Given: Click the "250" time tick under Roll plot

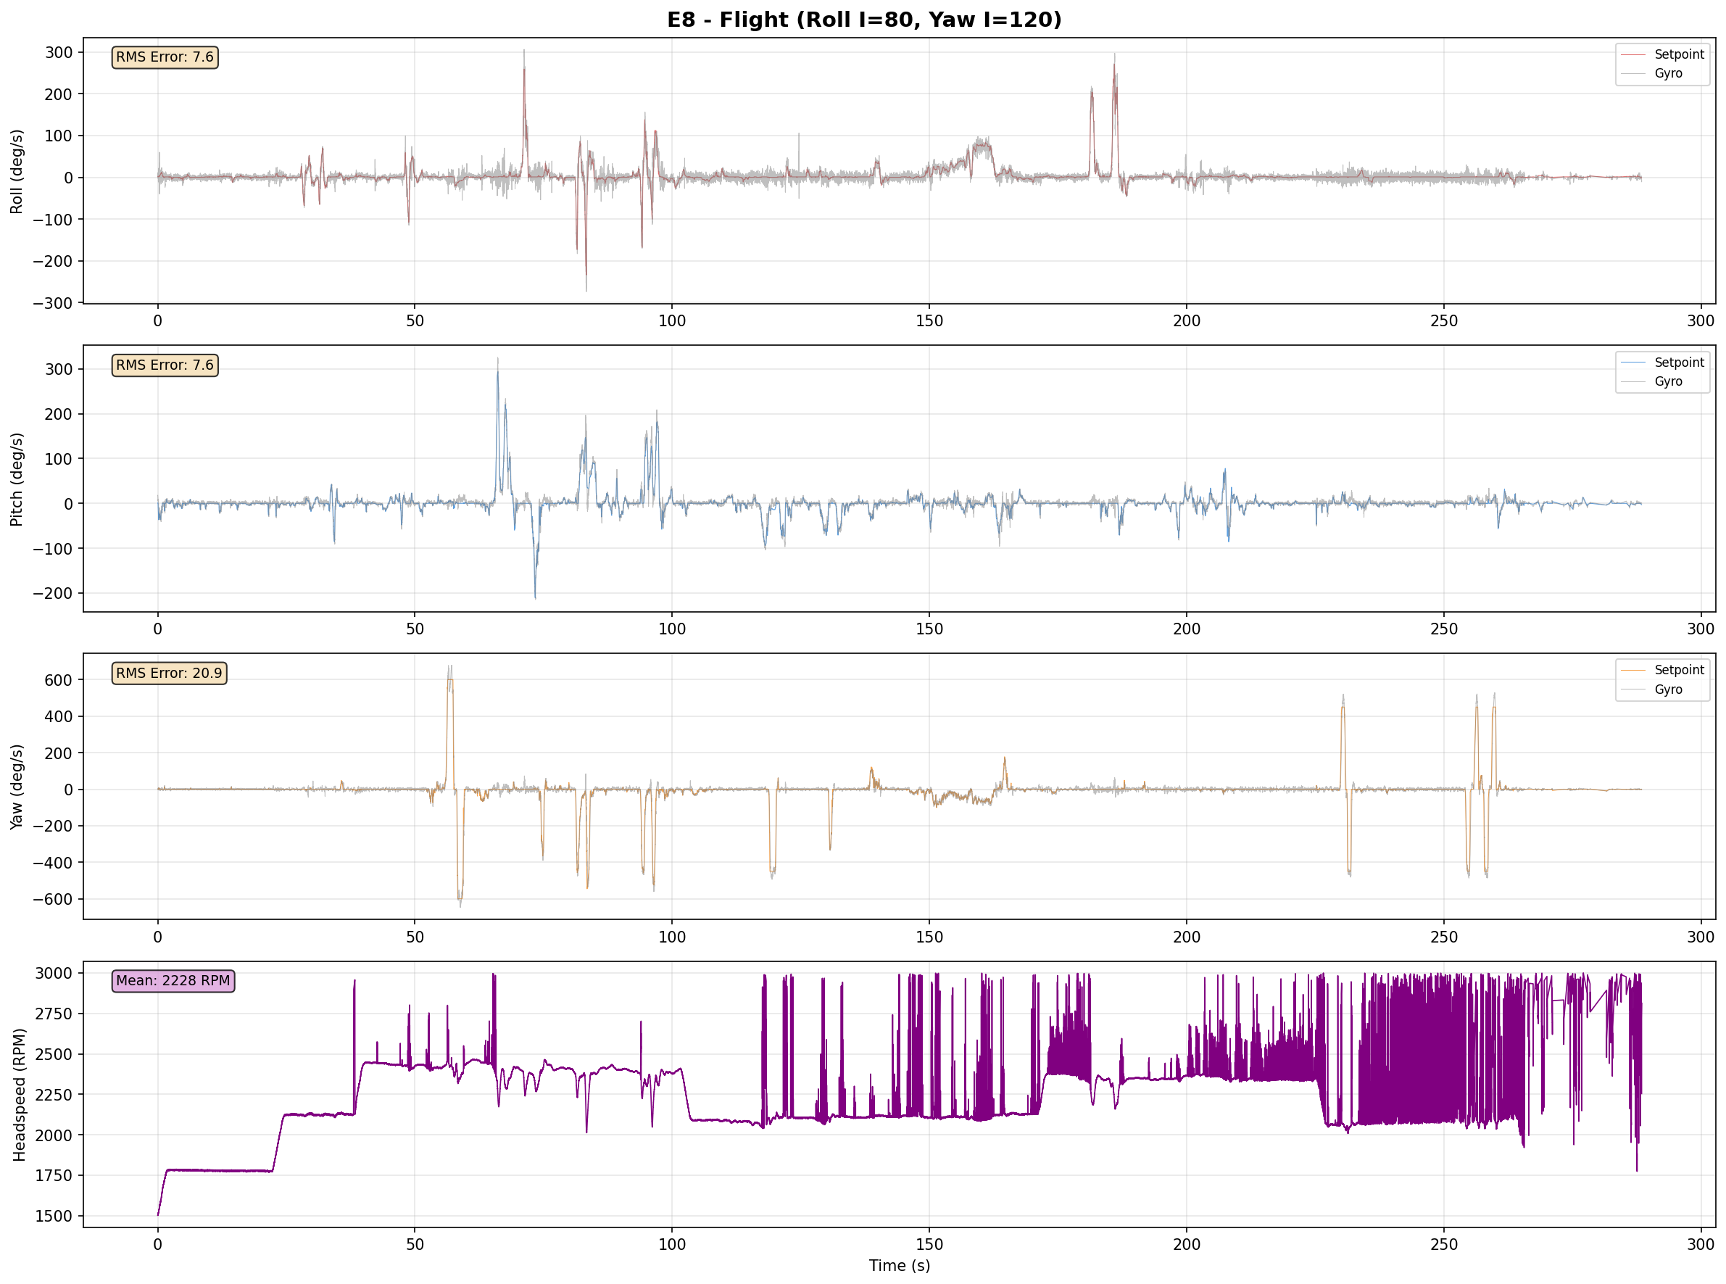Looking at the screenshot, I should pos(1444,321).
